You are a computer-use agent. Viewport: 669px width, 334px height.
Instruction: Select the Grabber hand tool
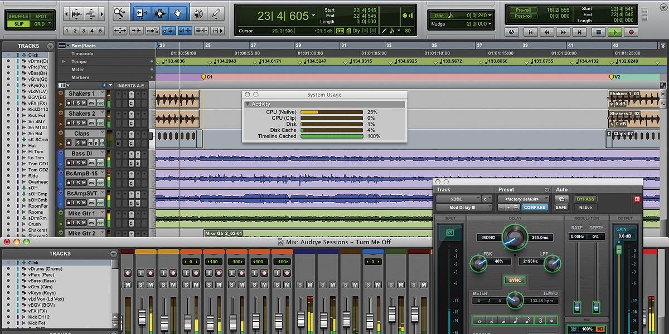pos(178,12)
